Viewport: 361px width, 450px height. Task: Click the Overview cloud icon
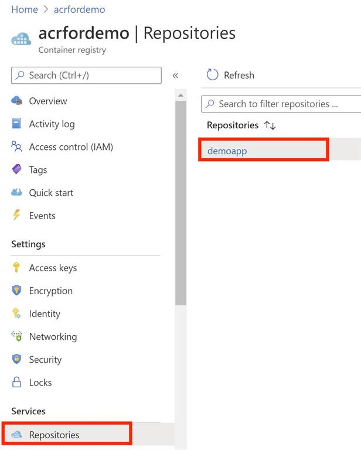click(16, 101)
